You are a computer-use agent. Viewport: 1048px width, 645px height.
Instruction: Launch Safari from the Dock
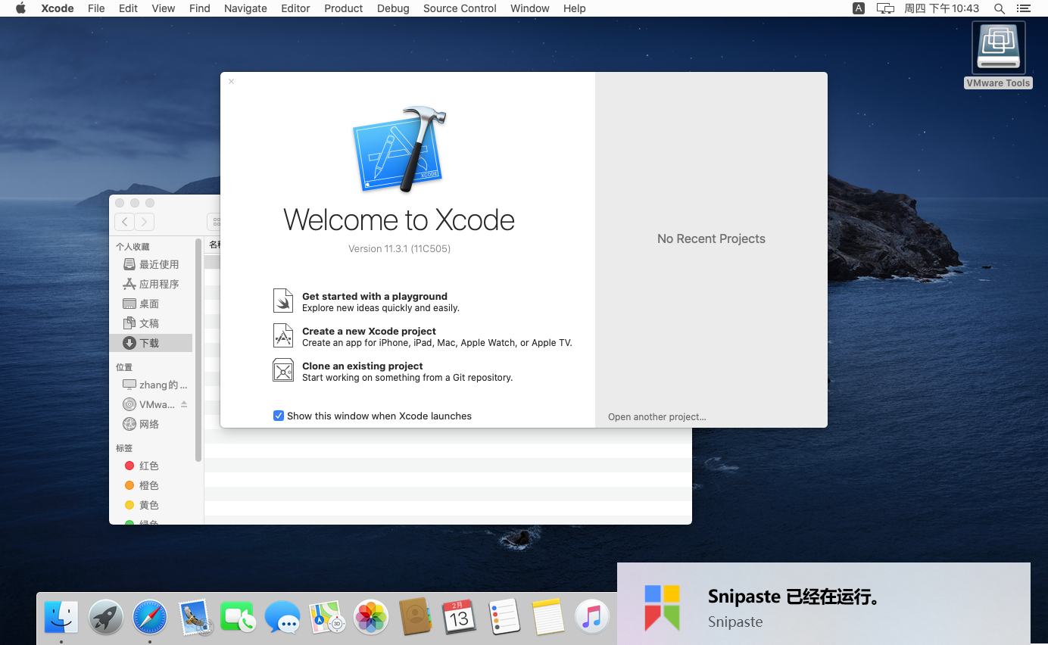(x=149, y=617)
